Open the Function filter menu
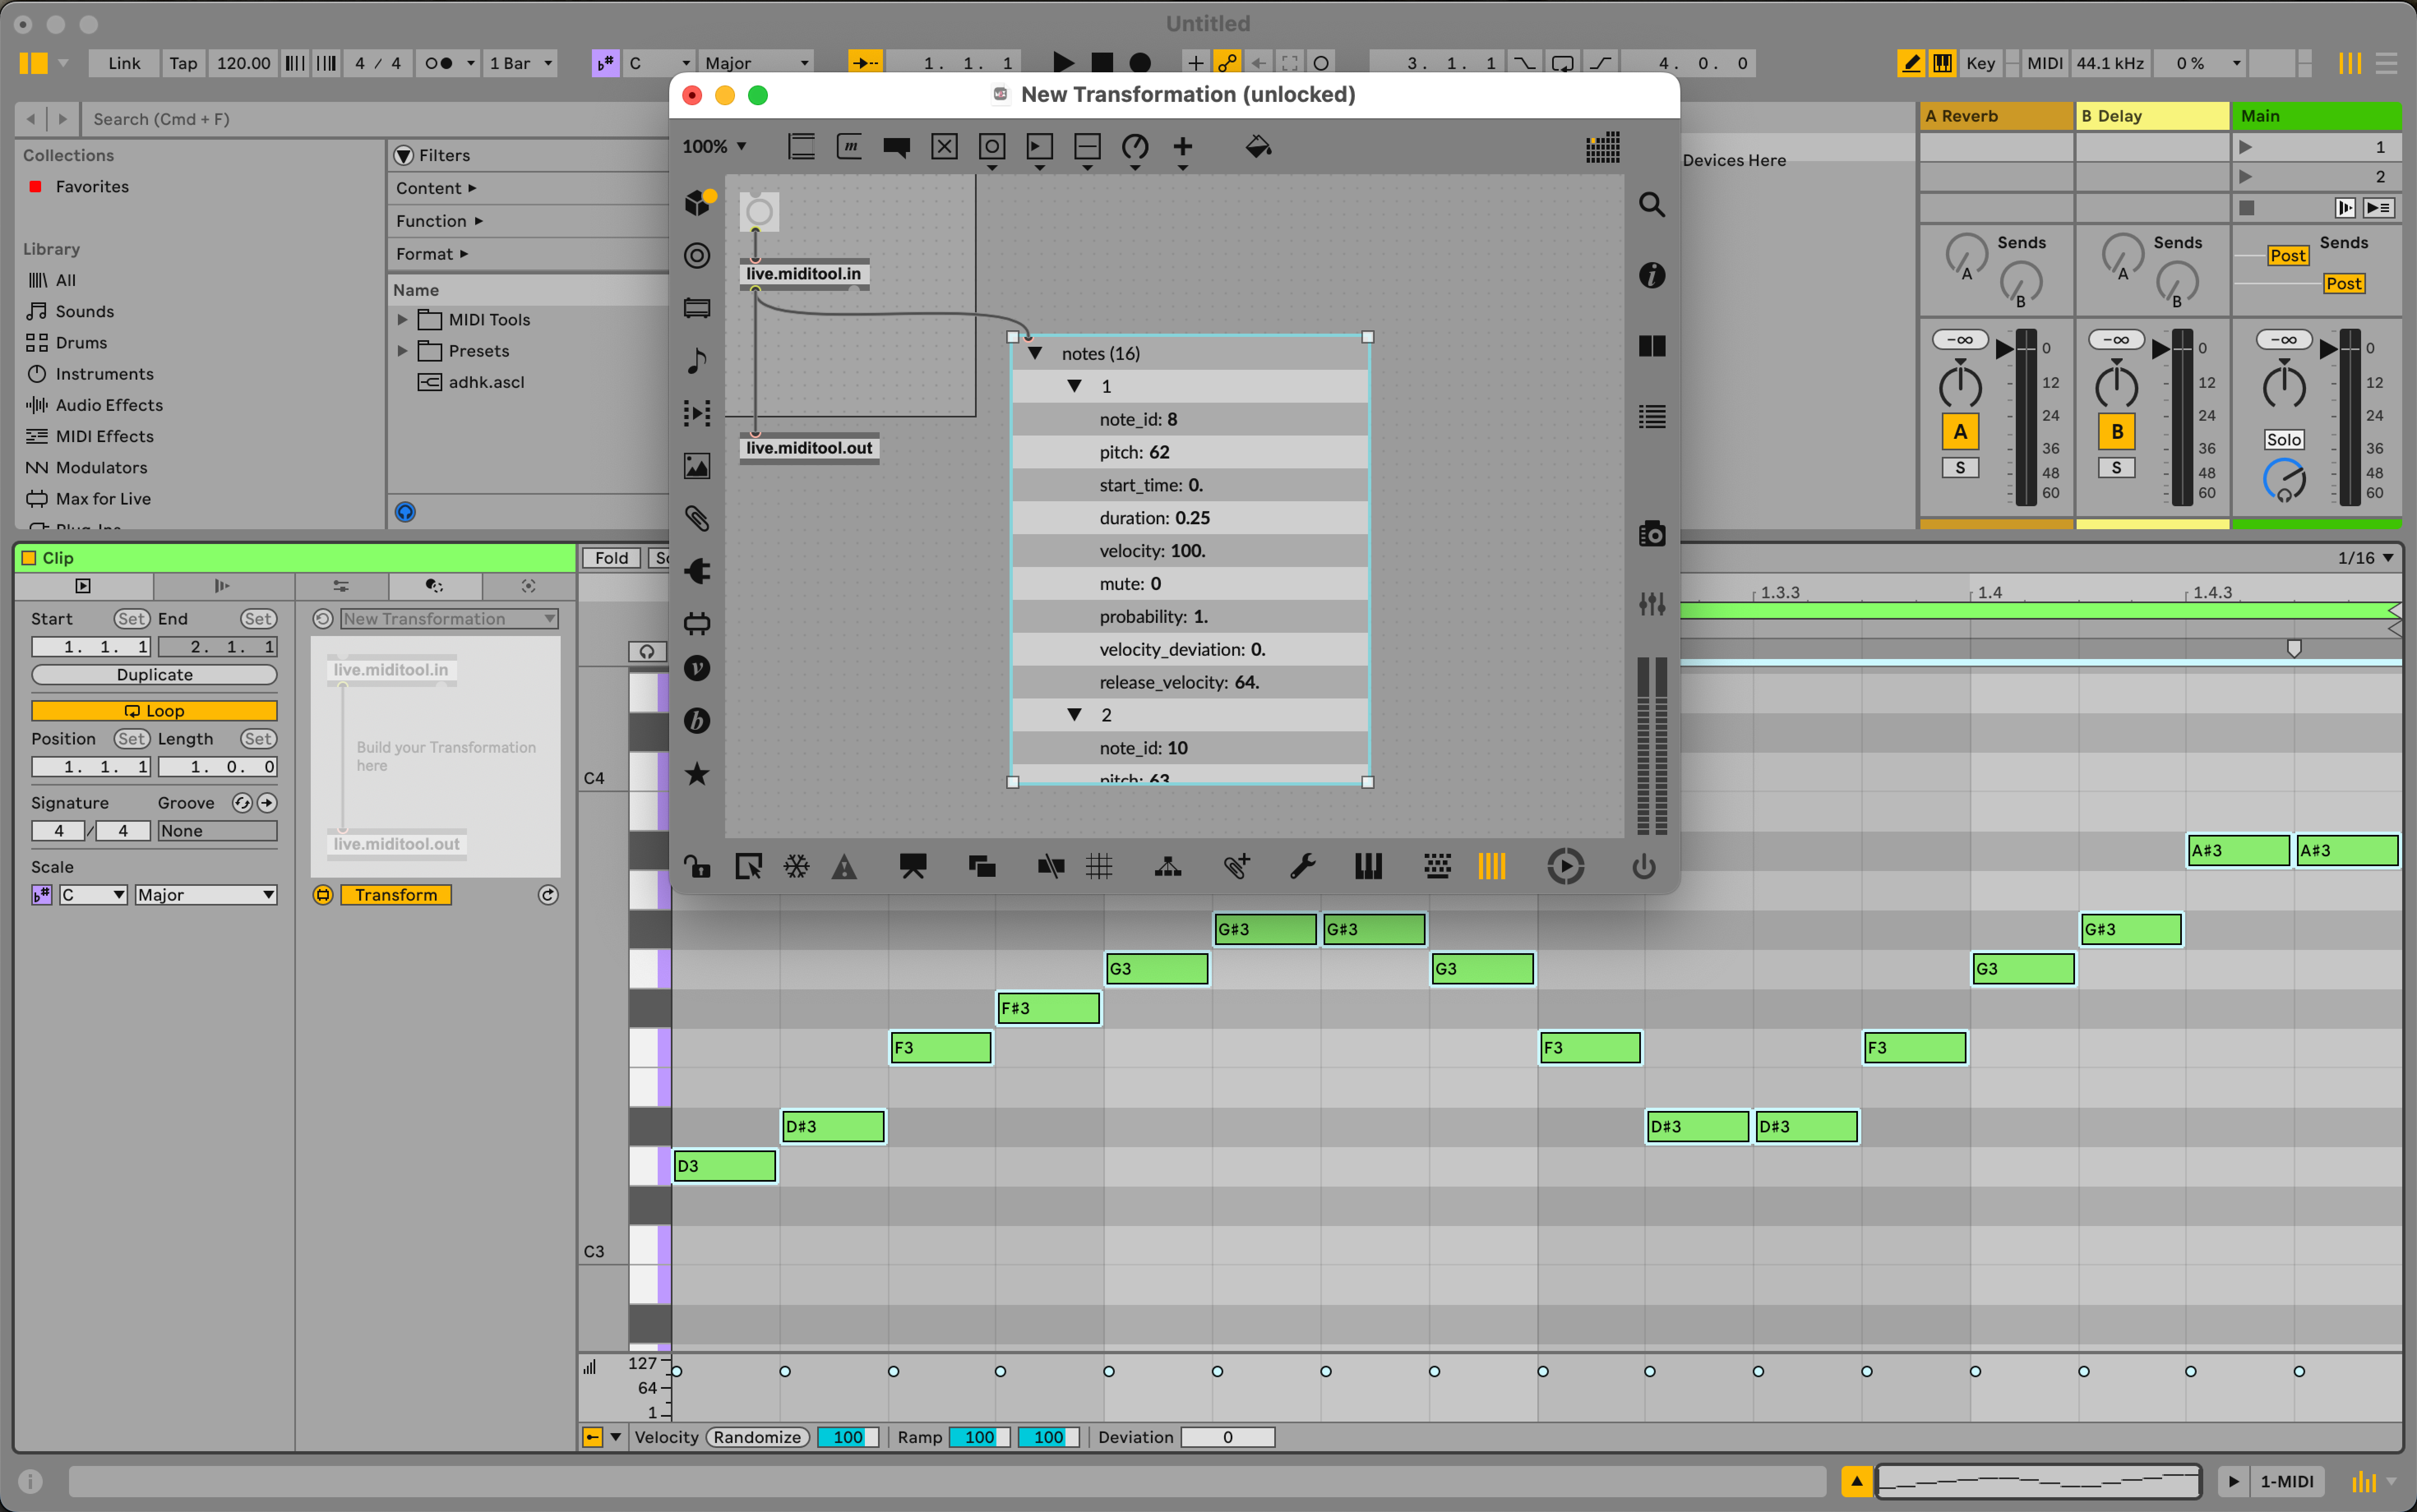The width and height of the screenshot is (2417, 1512). pyautogui.click(x=439, y=221)
